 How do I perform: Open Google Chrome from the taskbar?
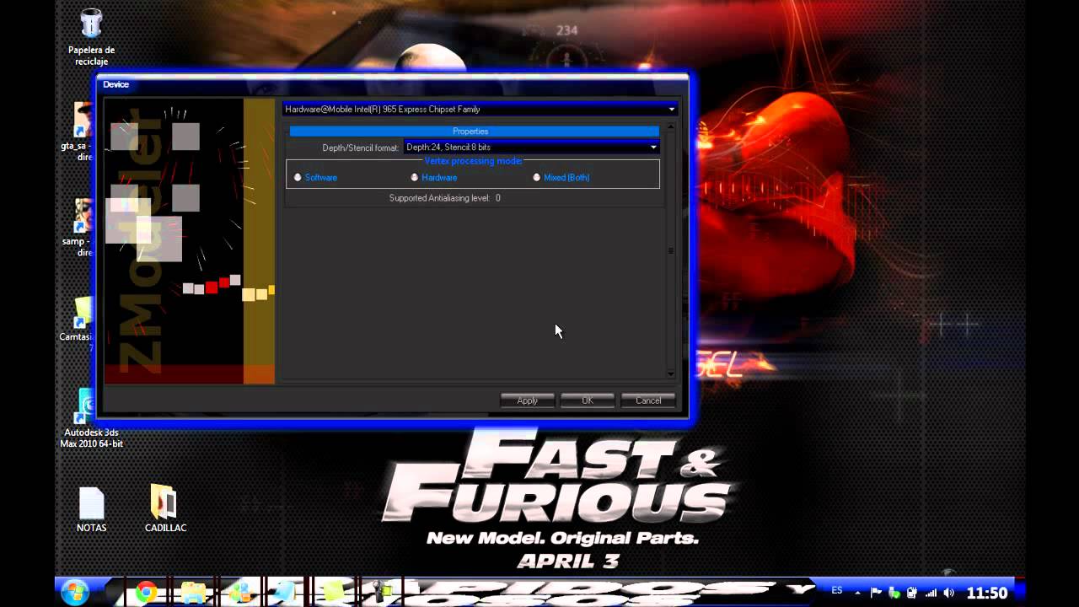click(x=147, y=593)
